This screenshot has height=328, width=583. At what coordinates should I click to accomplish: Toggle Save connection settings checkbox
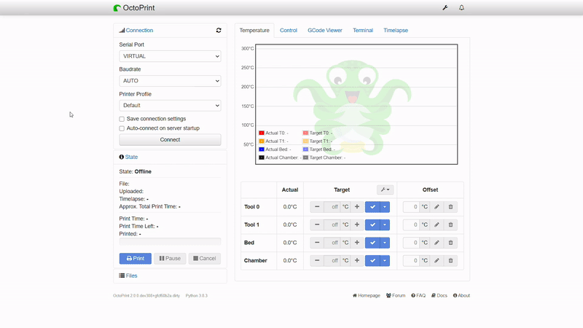(x=122, y=119)
